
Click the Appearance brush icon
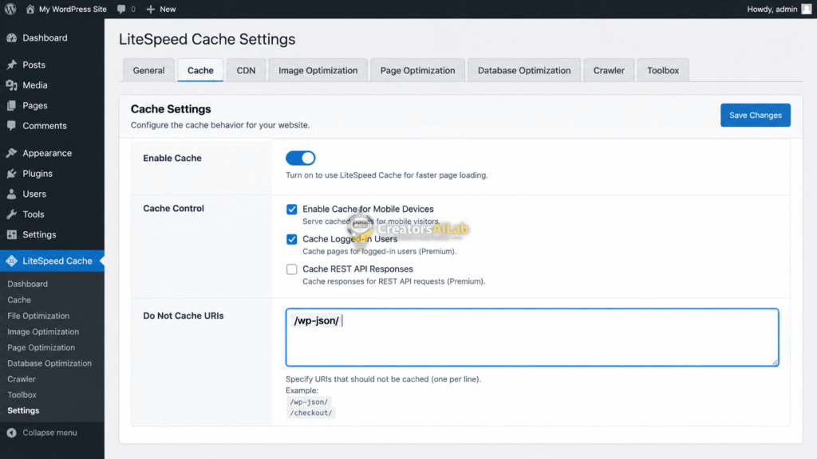click(x=11, y=153)
